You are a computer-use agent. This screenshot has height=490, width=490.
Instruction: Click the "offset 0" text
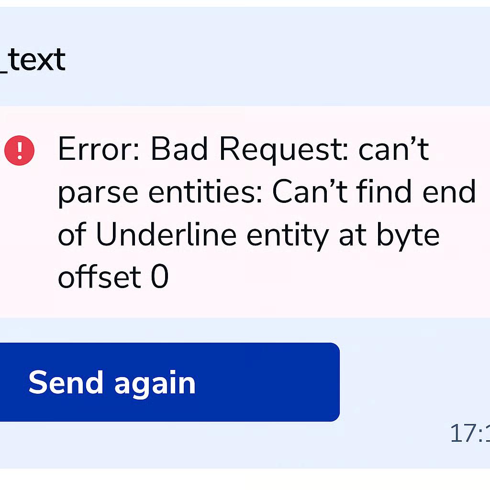coord(113,277)
